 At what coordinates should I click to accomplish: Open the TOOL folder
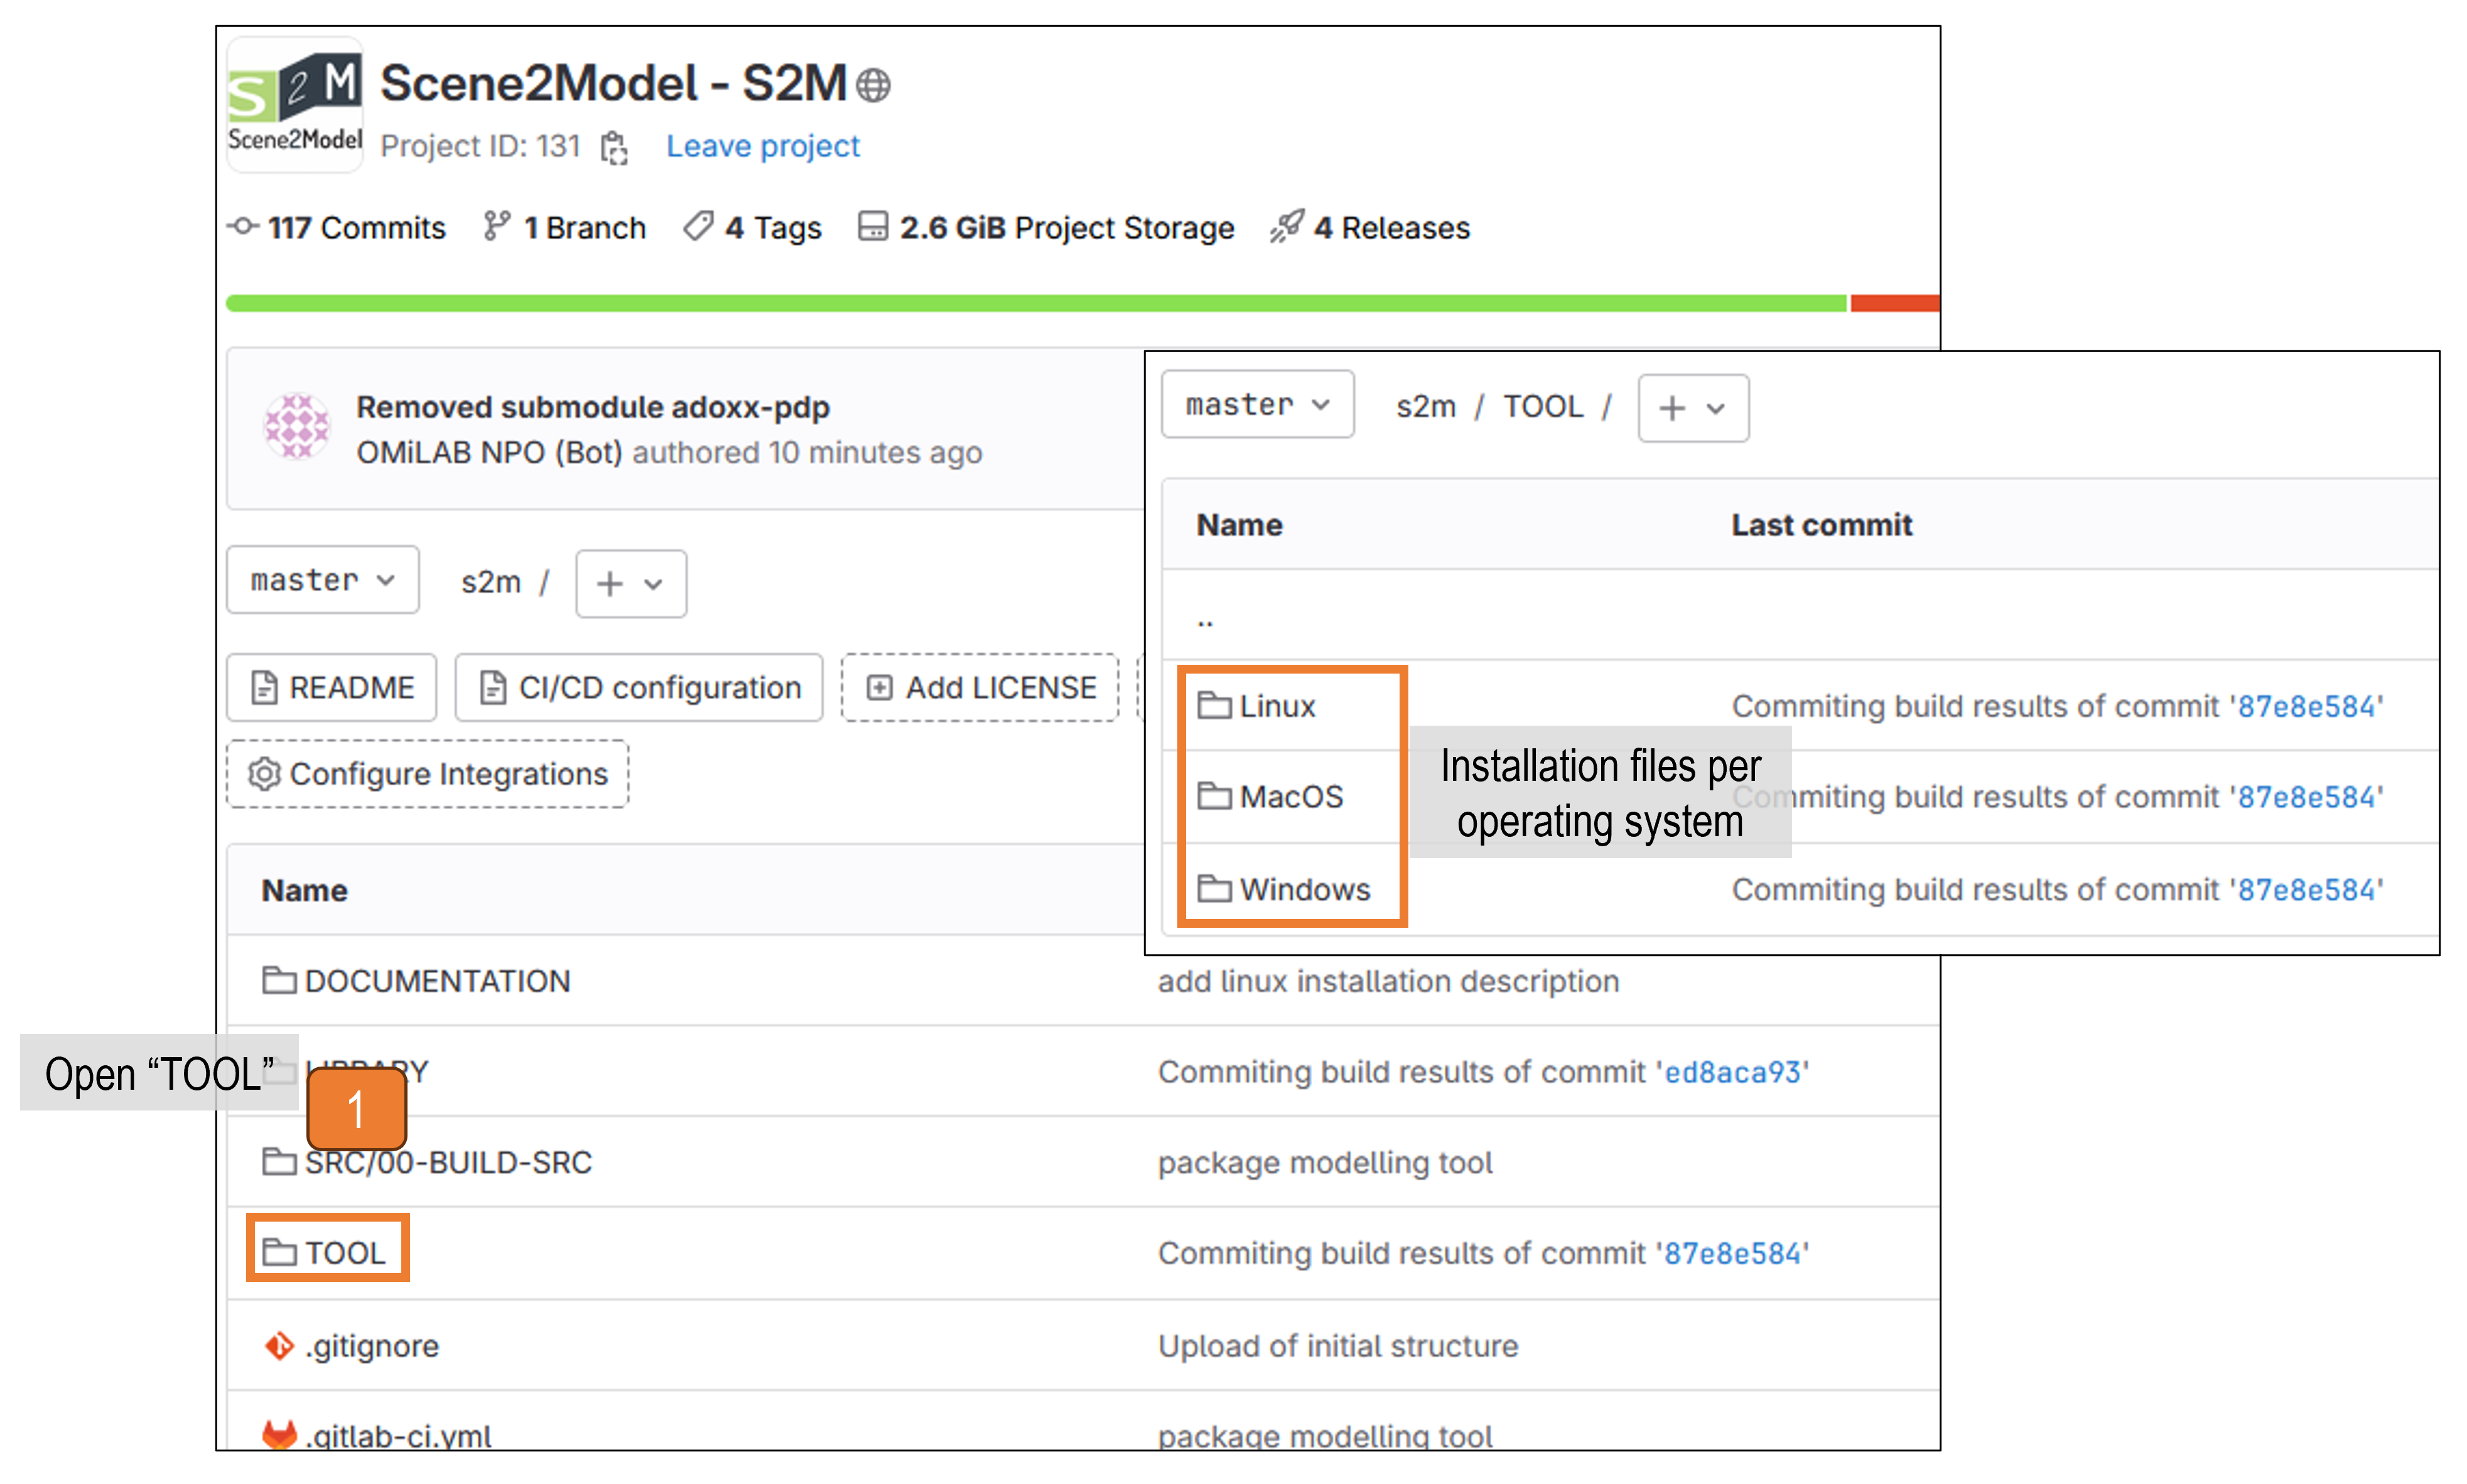(345, 1253)
